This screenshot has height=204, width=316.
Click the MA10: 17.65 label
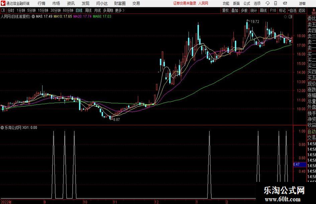click(x=63, y=16)
